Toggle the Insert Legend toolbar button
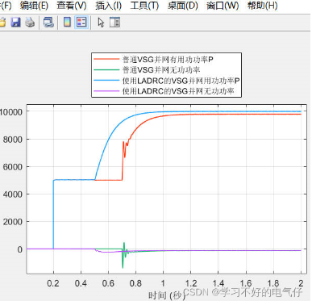 81,22
